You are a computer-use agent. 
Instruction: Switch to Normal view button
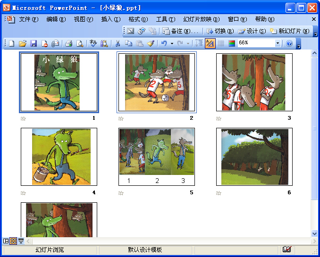6,241
